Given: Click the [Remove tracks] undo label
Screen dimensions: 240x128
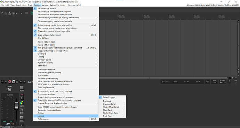Looking at the screenshot, I should click(x=74, y=5).
